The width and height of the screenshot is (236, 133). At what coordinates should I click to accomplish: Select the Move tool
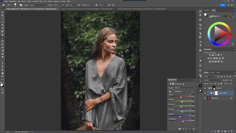pyautogui.click(x=3, y=12)
